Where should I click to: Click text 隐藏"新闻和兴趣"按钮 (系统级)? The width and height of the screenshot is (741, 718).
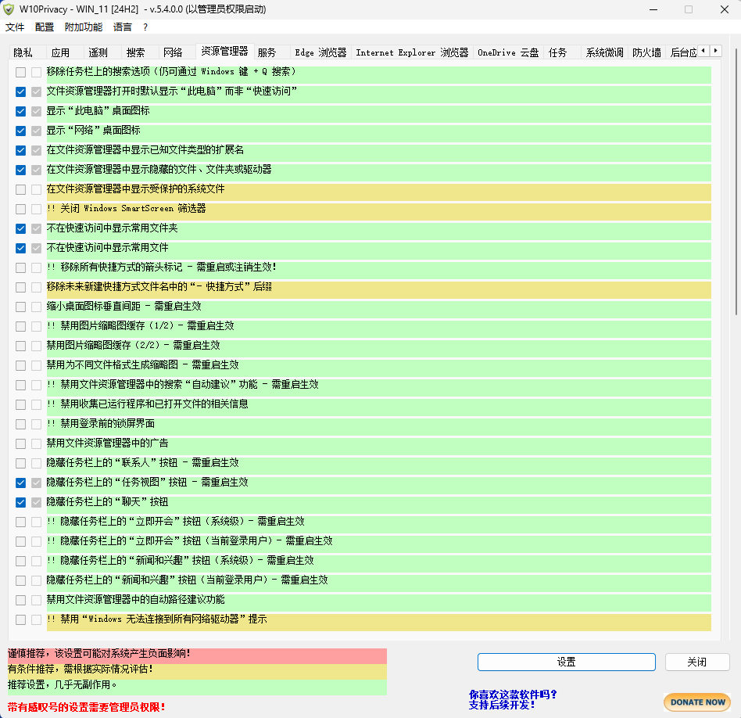pyautogui.click(x=180, y=561)
